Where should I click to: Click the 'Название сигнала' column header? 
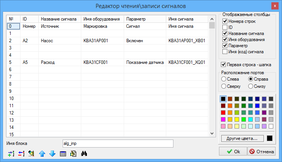click(x=58, y=19)
